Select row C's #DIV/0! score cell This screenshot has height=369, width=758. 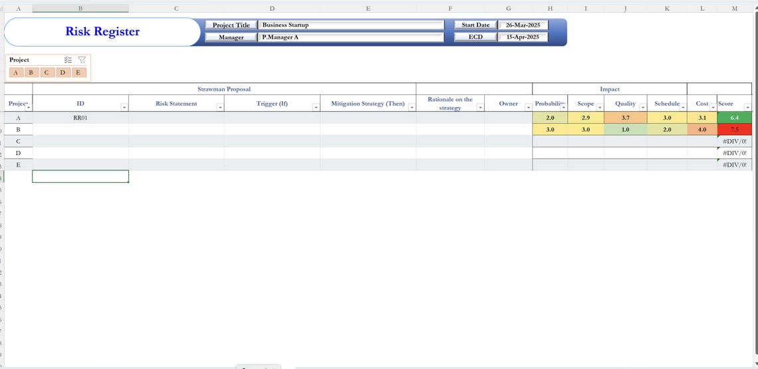tap(735, 141)
